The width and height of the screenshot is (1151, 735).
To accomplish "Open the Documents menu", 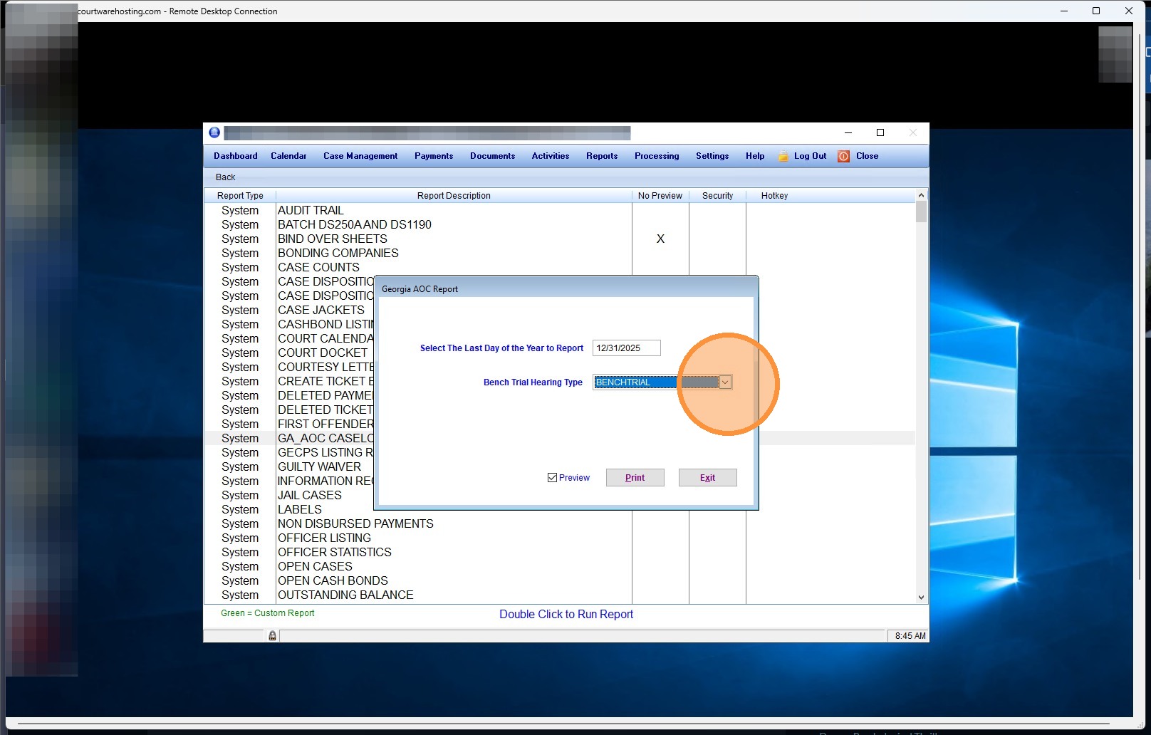I will [492, 156].
